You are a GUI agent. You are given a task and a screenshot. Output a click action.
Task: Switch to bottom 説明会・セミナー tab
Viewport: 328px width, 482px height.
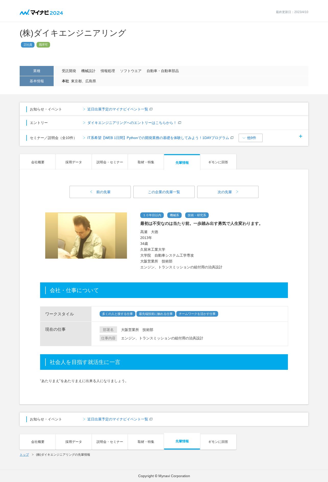click(x=110, y=442)
